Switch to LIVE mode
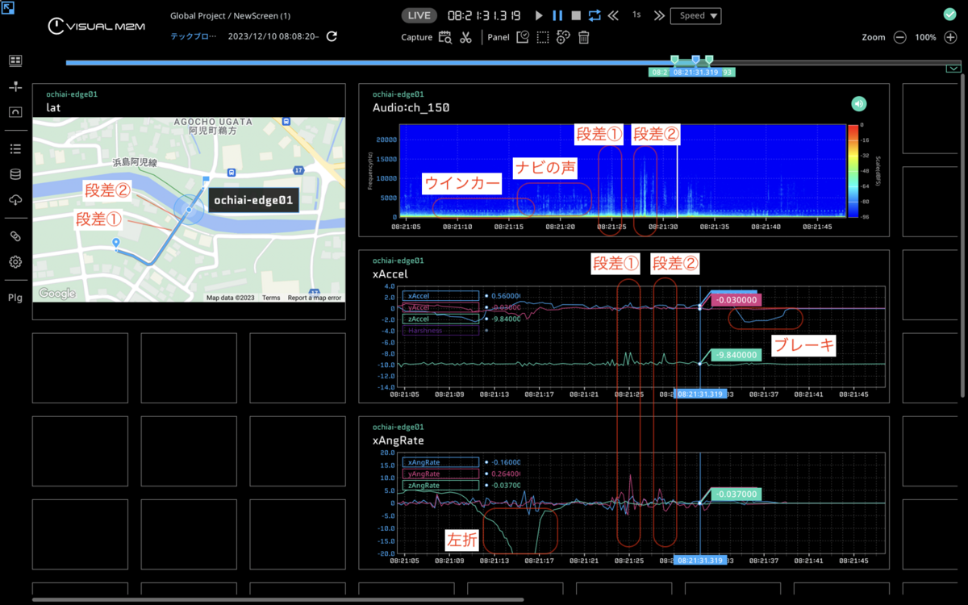 pyautogui.click(x=419, y=15)
